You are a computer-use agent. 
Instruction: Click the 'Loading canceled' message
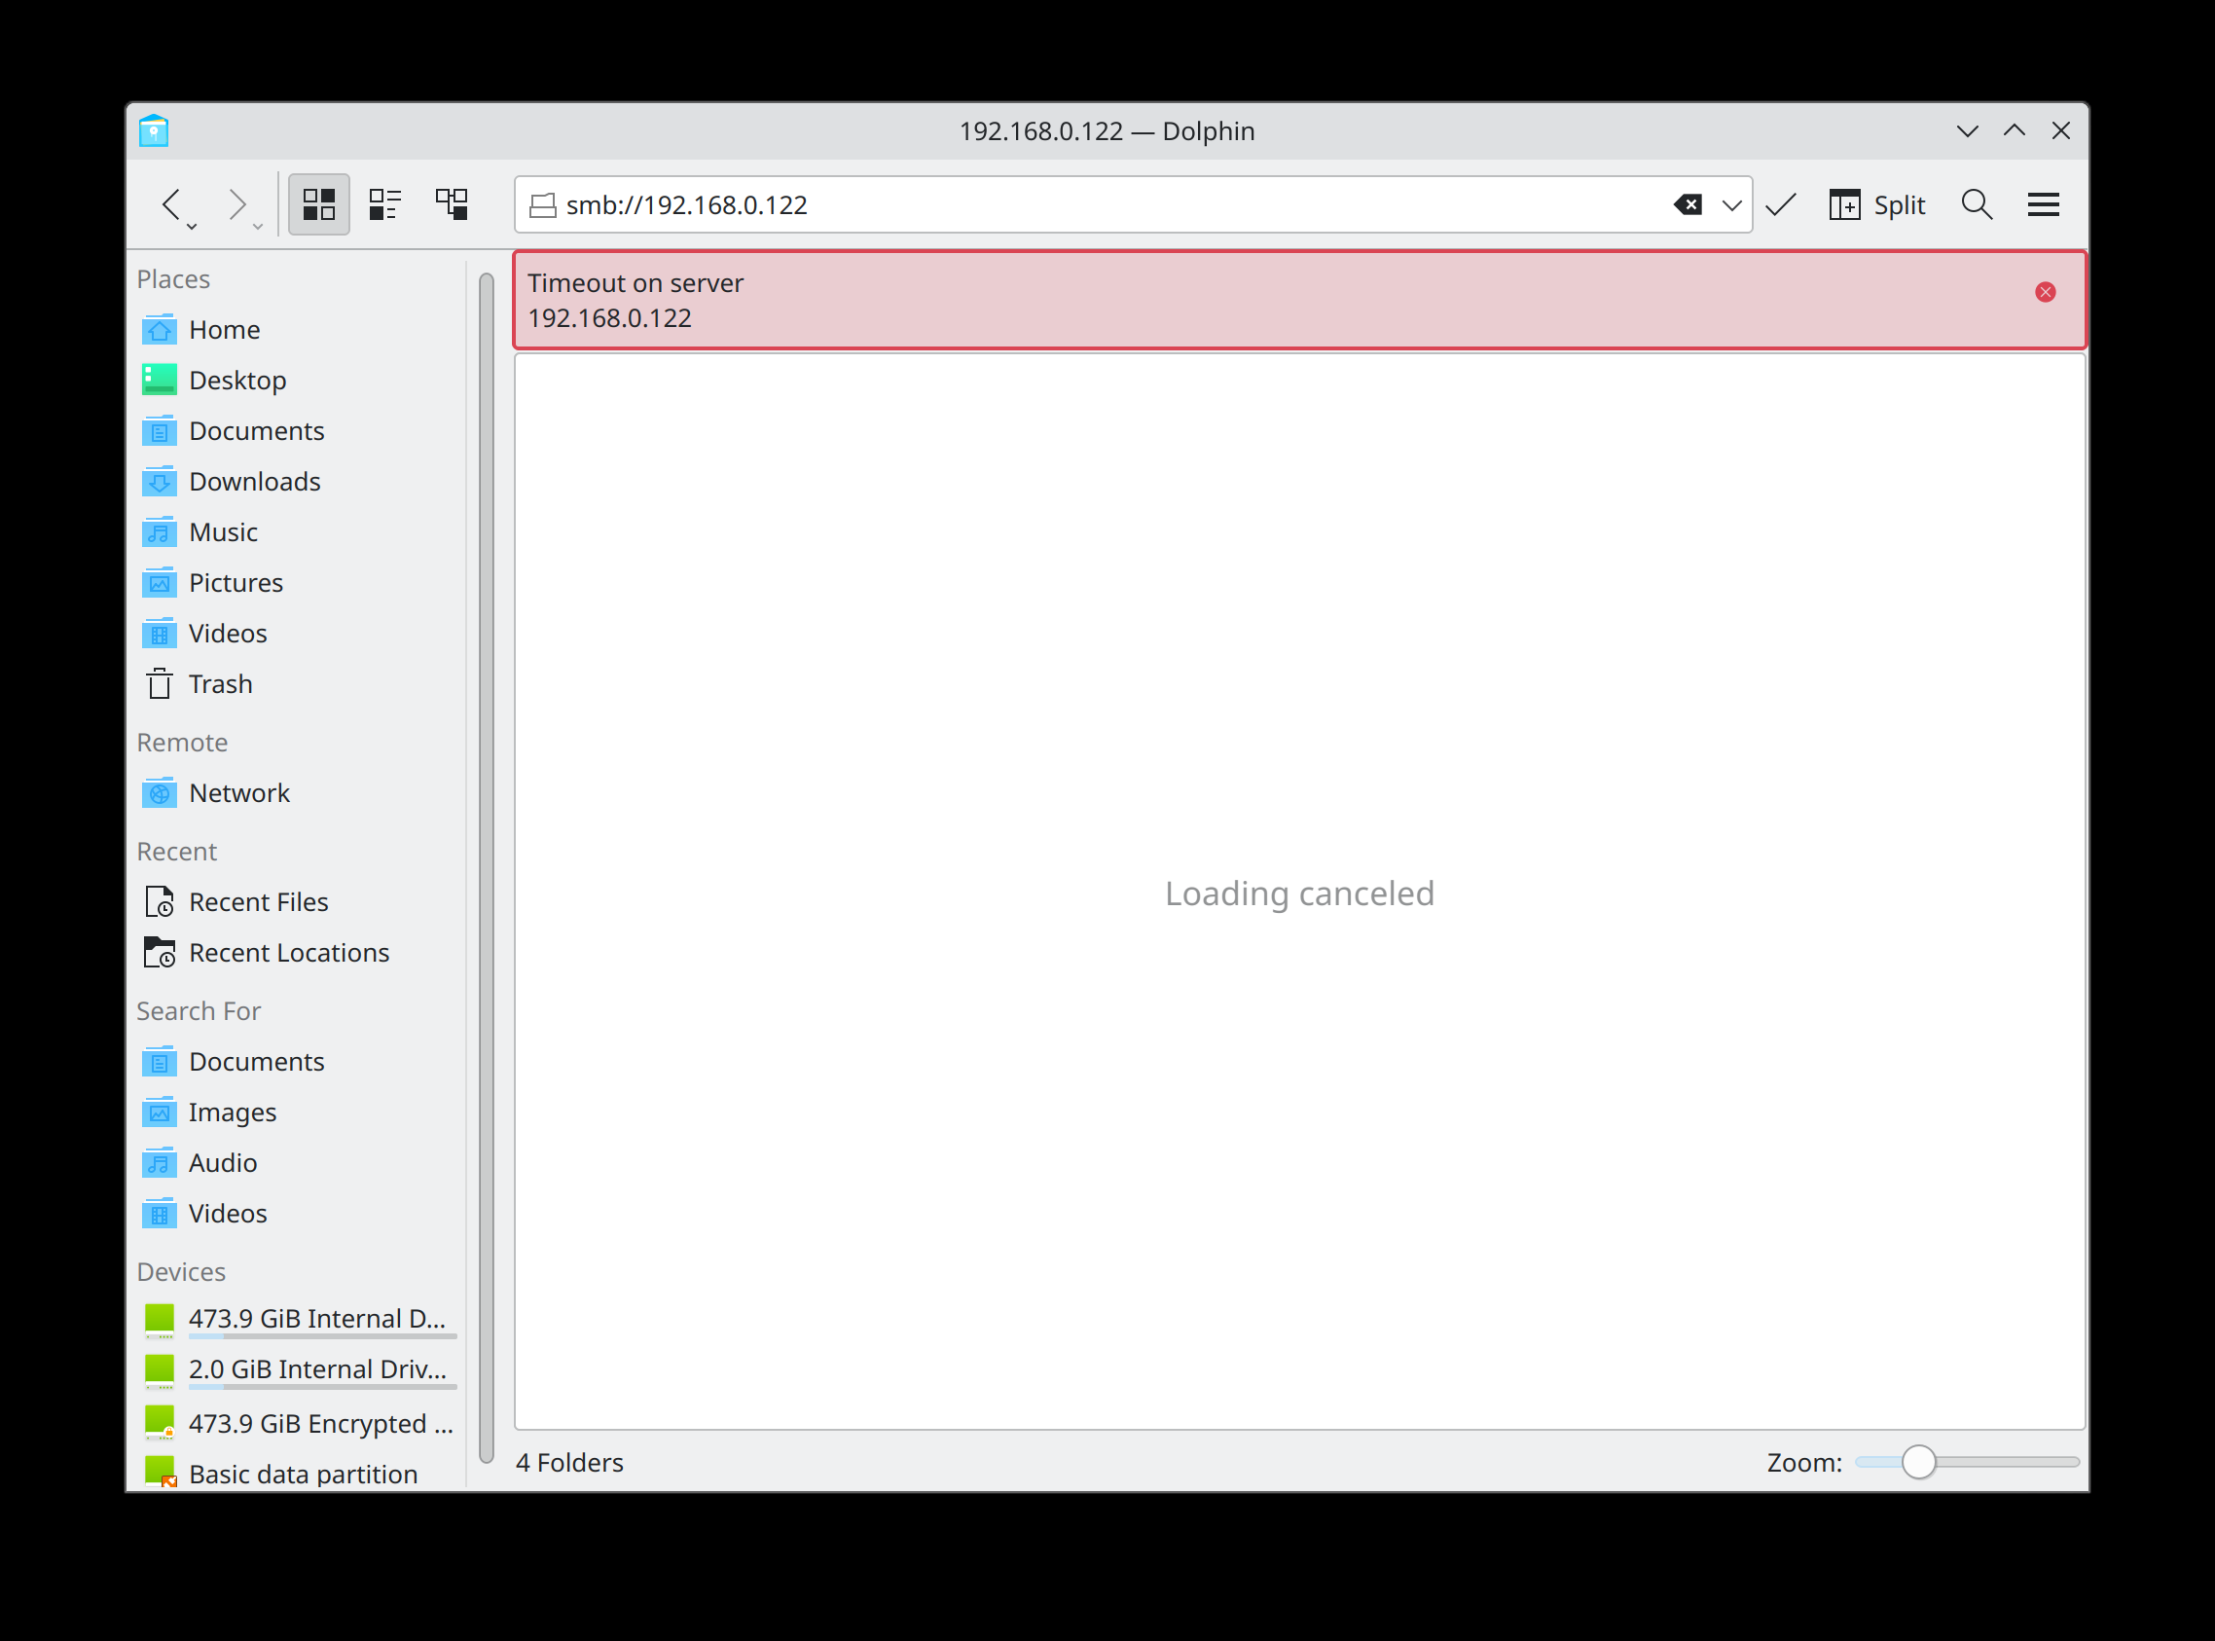[1299, 893]
